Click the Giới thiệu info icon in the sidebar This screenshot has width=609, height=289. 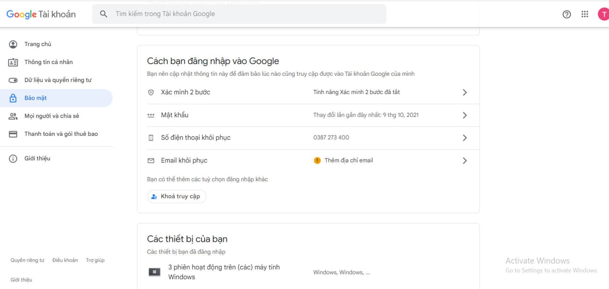(x=13, y=158)
